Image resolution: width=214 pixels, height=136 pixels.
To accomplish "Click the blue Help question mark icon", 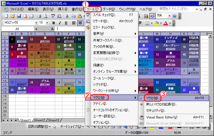I will (174, 16).
